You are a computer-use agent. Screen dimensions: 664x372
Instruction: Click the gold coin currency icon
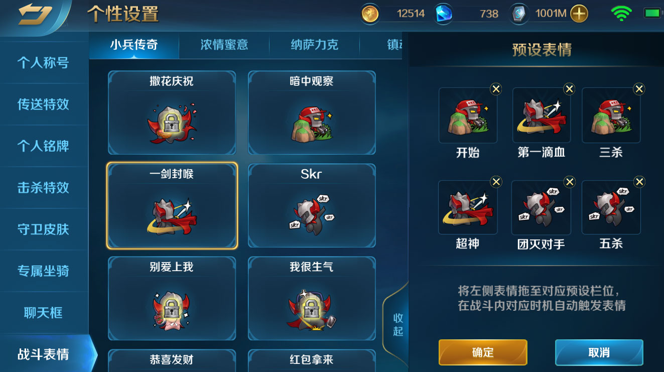pyautogui.click(x=370, y=14)
